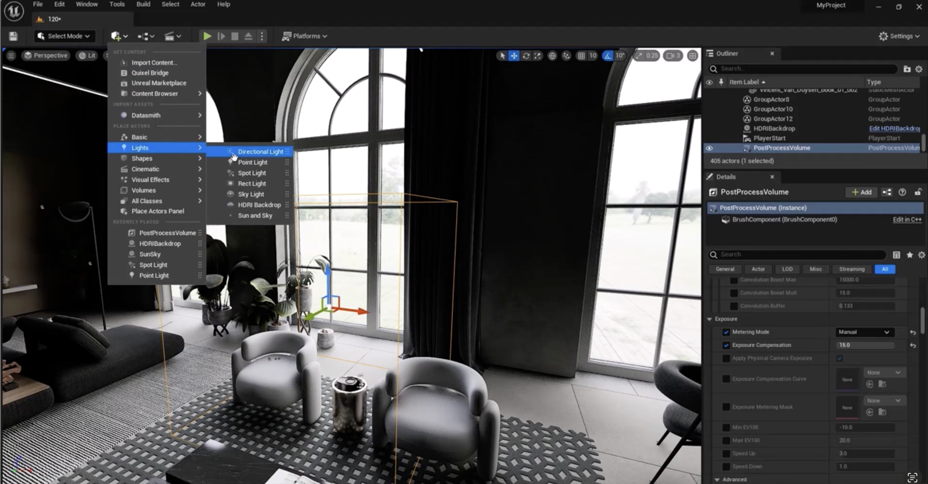Click the Stop simulation button
This screenshot has width=928, height=484.
(235, 36)
